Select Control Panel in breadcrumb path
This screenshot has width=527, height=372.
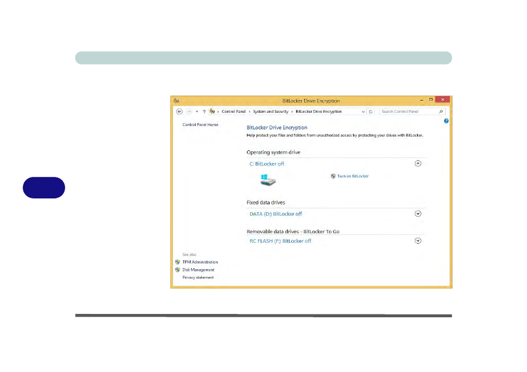pyautogui.click(x=234, y=111)
